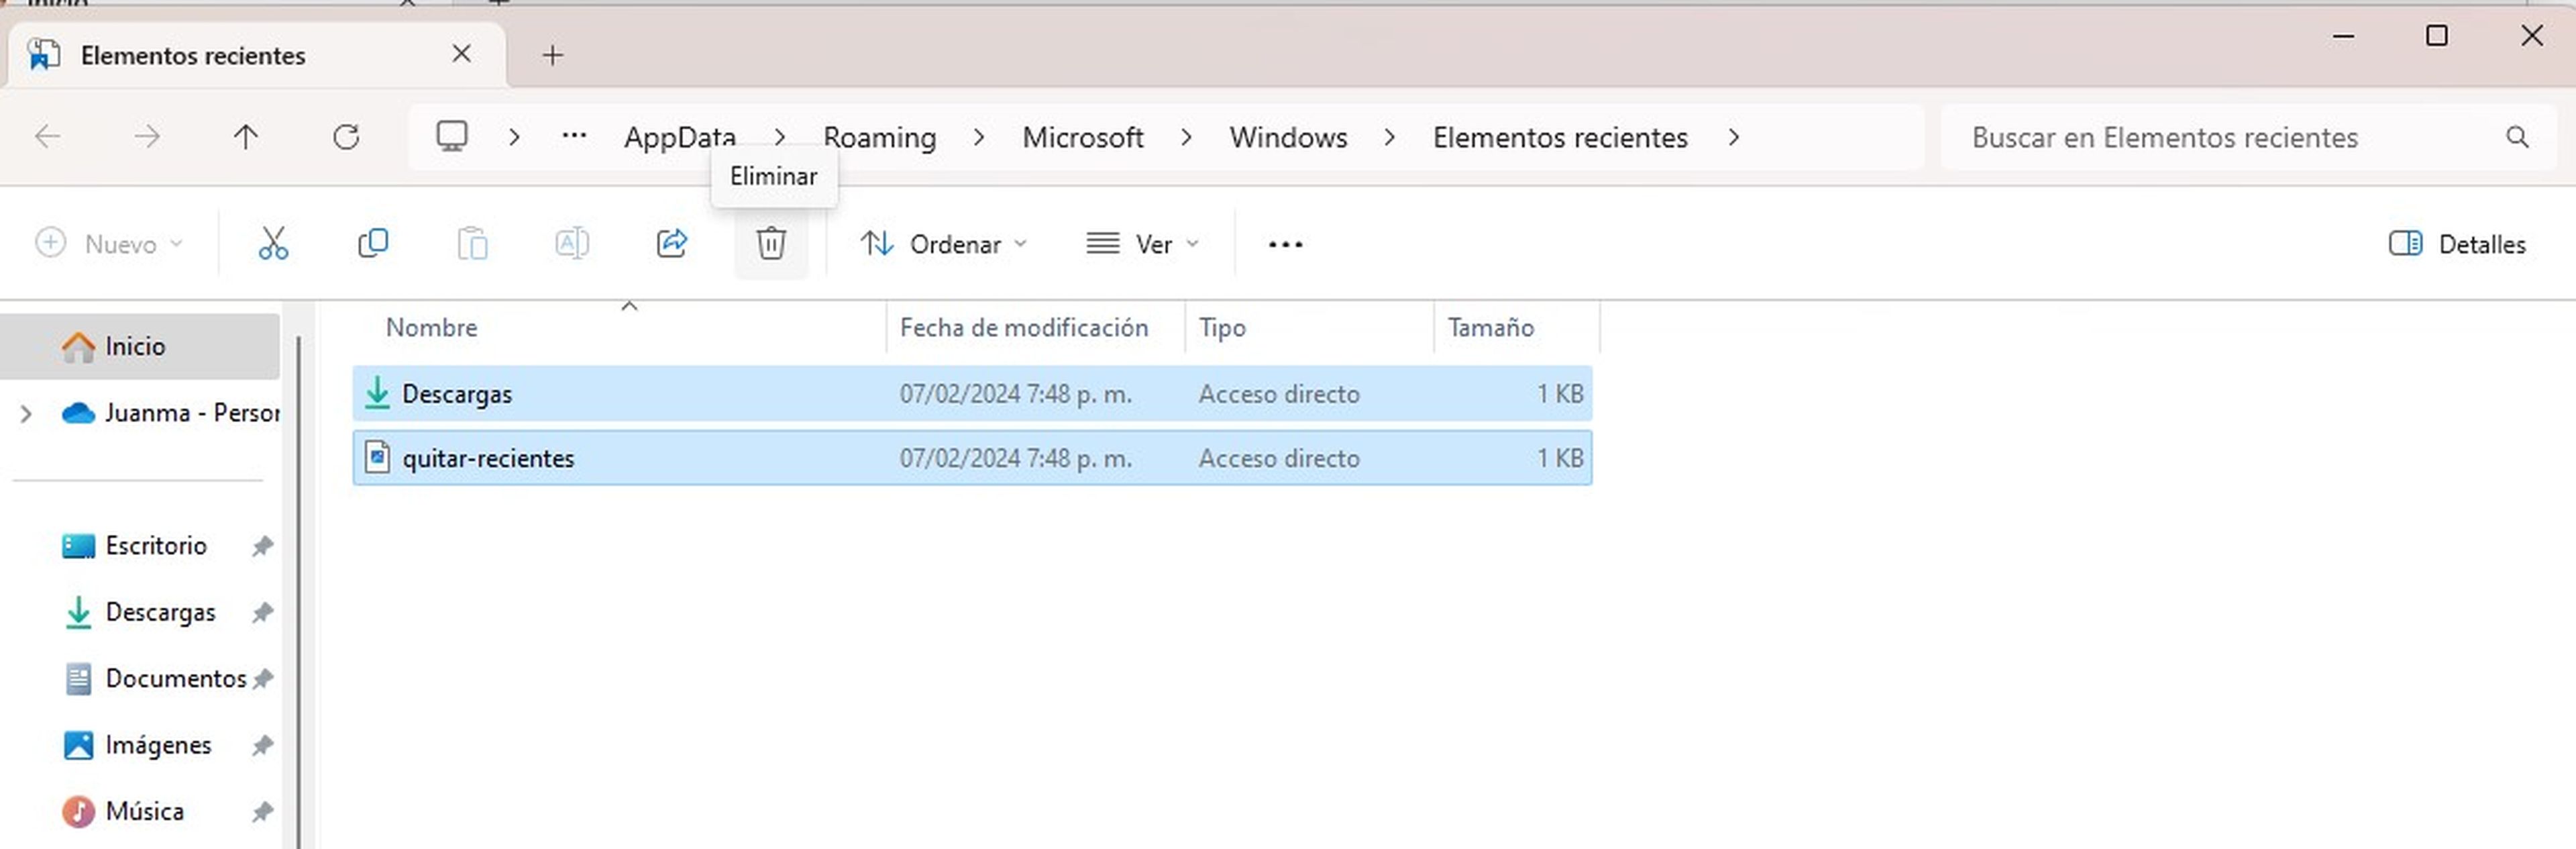Click the search box Buscar en Elementos recientes
Viewport: 2576px width, 849px height.
click(2248, 137)
